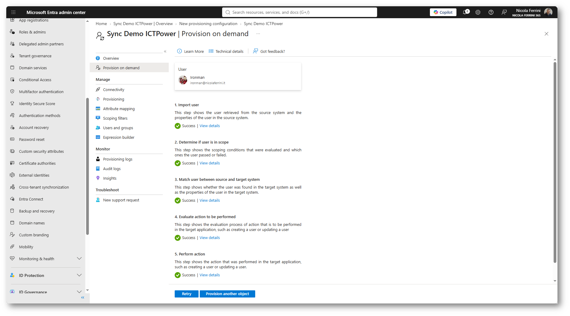Open Nicola Ferrini account avatar

[x=548, y=12]
